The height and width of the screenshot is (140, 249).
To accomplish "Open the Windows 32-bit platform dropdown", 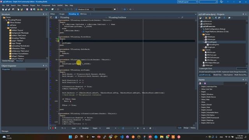I will 84,9.
